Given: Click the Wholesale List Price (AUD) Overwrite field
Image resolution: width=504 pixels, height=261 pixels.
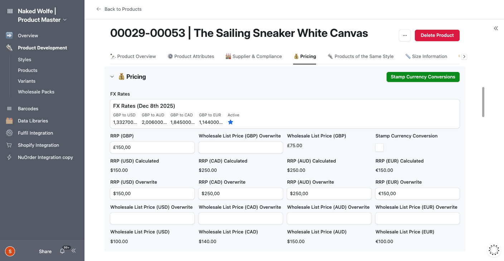Looking at the screenshot, I should click(329, 218).
